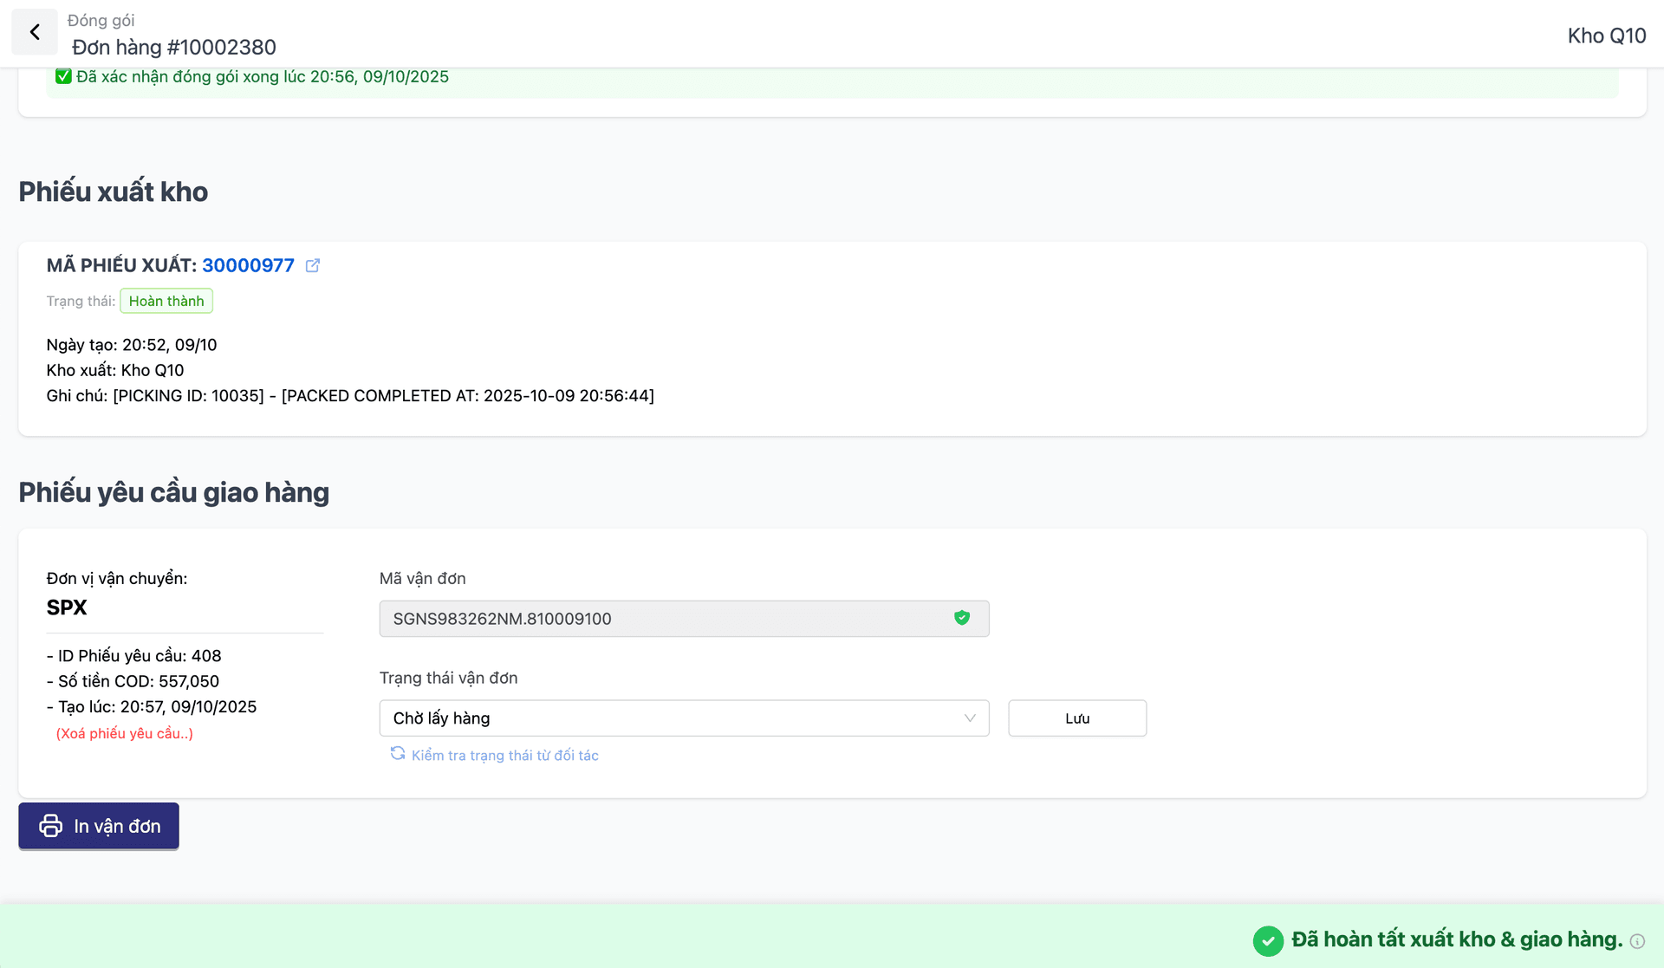Click Kiểm tra trạng thái từ đối tác
1664x968 pixels.
tap(504, 756)
